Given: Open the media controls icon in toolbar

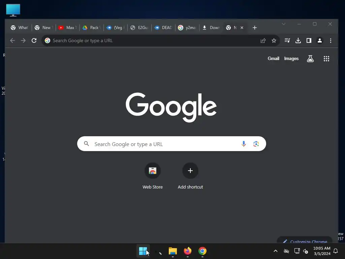Looking at the screenshot, I should tap(287, 40).
